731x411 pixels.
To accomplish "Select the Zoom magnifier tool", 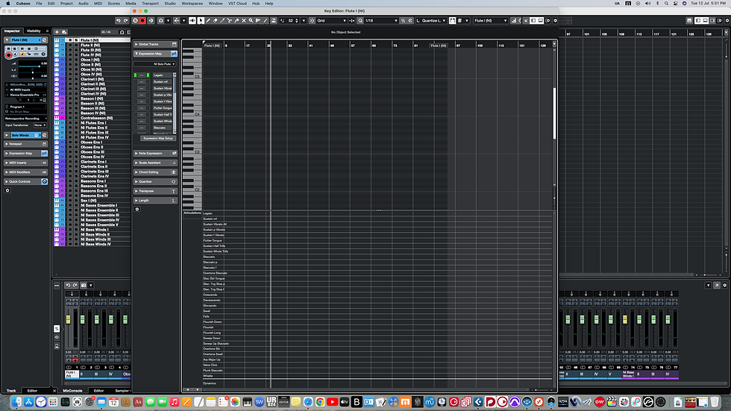I will point(251,20).
